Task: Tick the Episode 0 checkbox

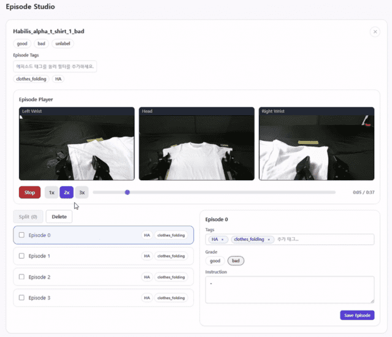Action: 22,235
